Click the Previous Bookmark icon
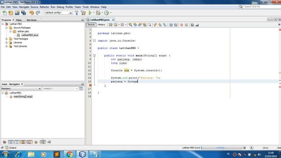The image size is (281, 158). point(155,25)
